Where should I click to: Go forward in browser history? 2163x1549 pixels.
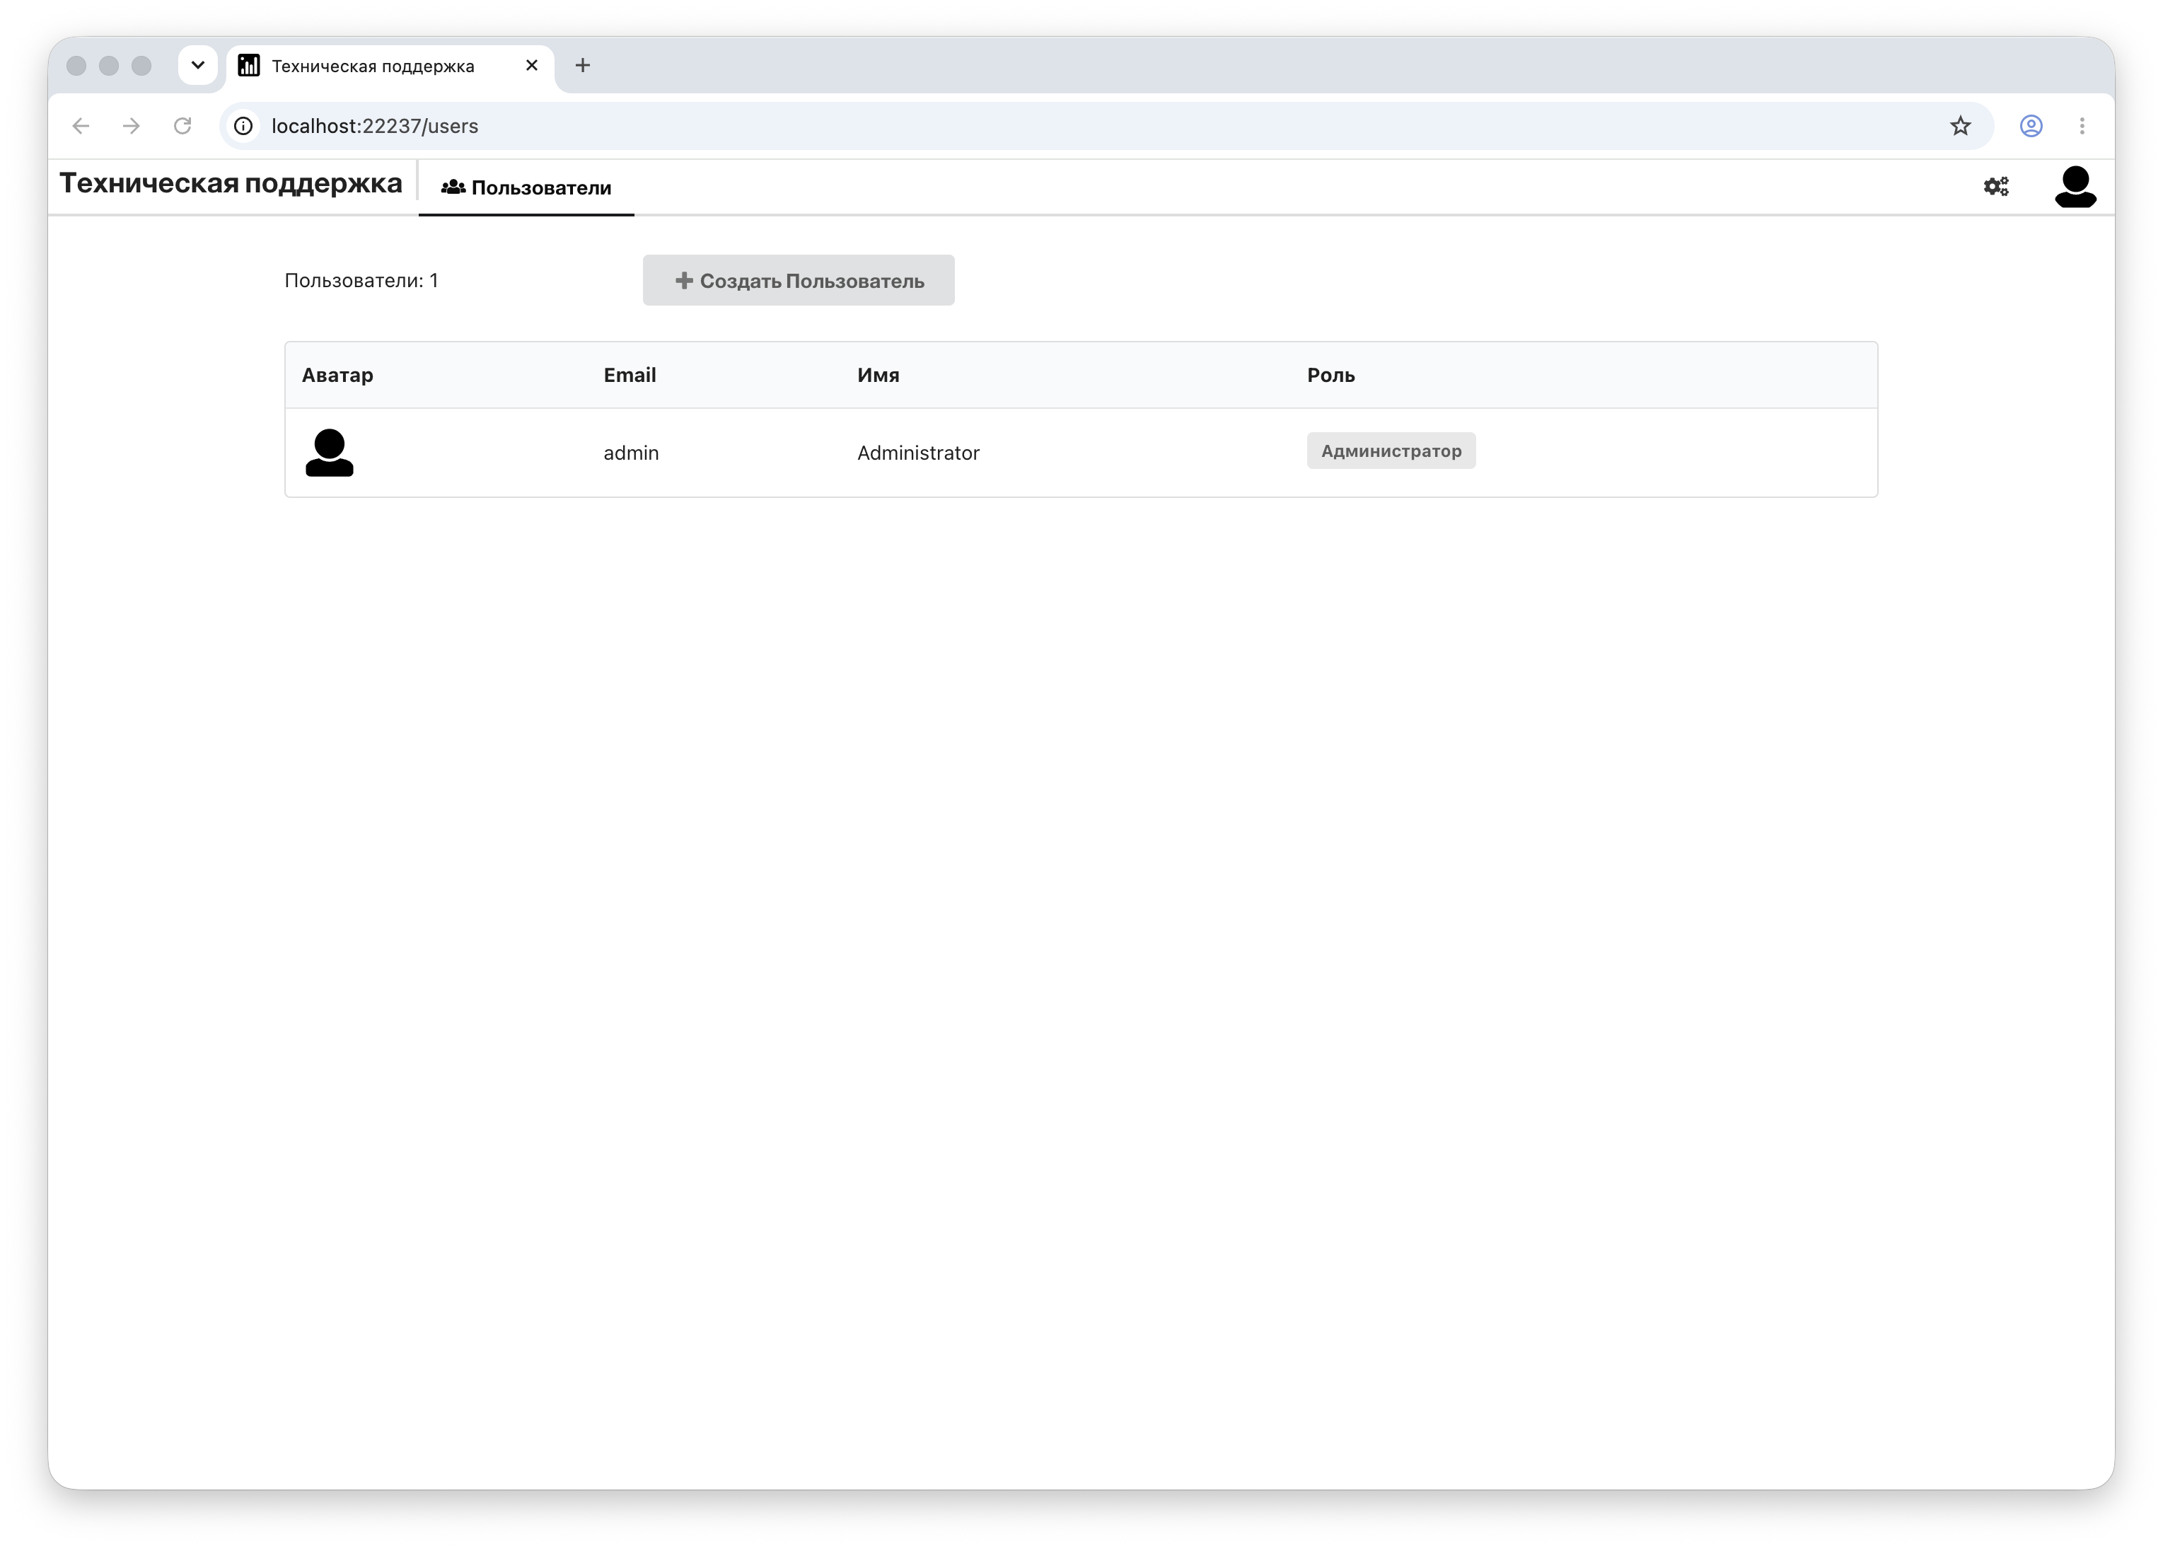coord(132,126)
